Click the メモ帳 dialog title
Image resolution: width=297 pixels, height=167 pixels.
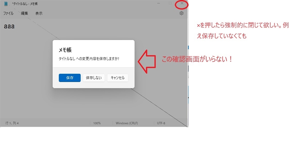point(65,50)
